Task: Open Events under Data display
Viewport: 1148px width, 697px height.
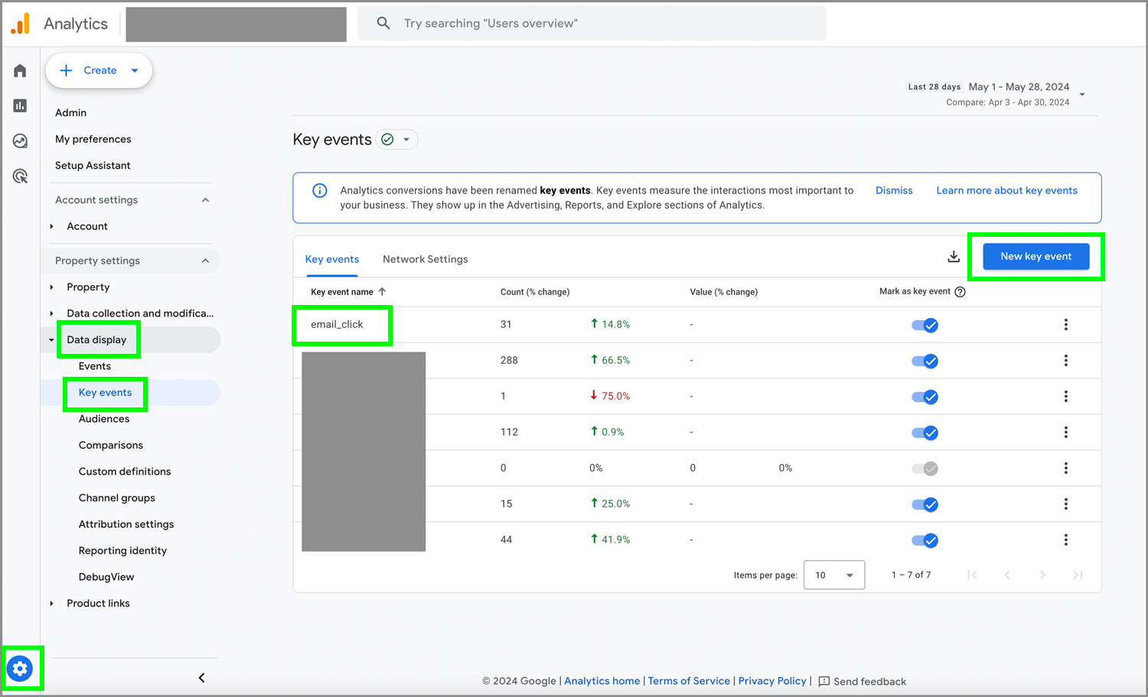Action: [95, 366]
